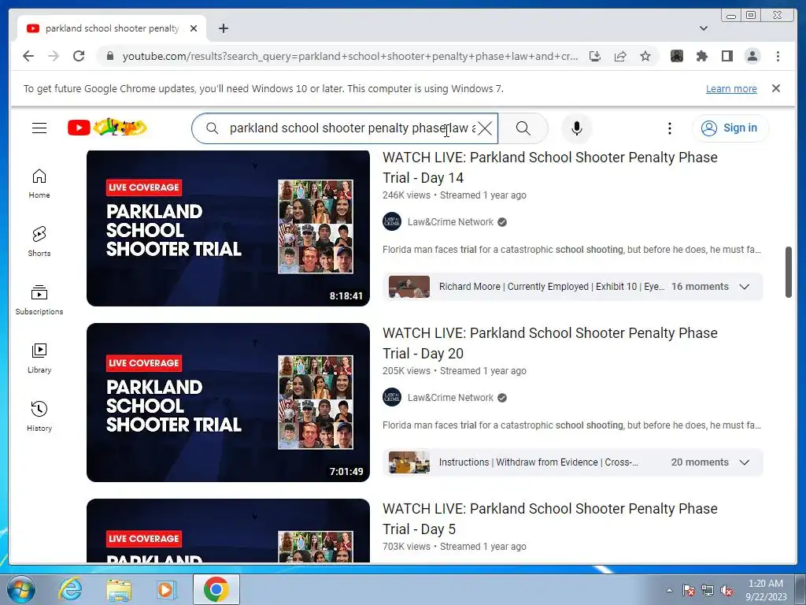Open Shorts in sidebar
The height and width of the screenshot is (605, 806).
39,242
